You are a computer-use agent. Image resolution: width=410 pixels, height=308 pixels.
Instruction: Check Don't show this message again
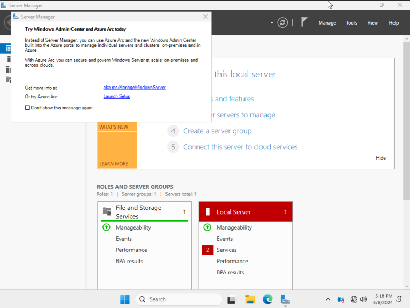[27, 108]
